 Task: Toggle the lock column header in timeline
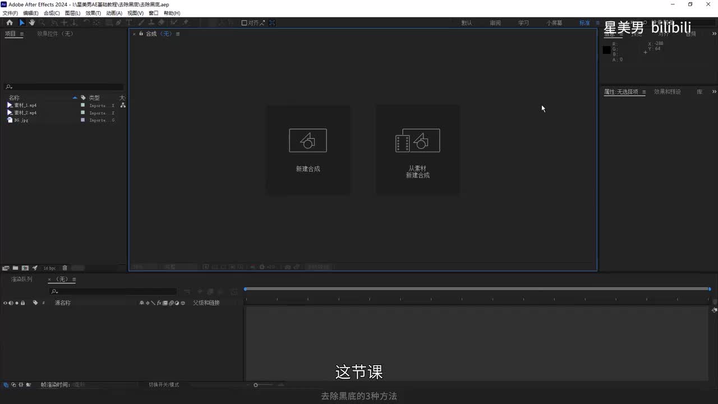23,303
